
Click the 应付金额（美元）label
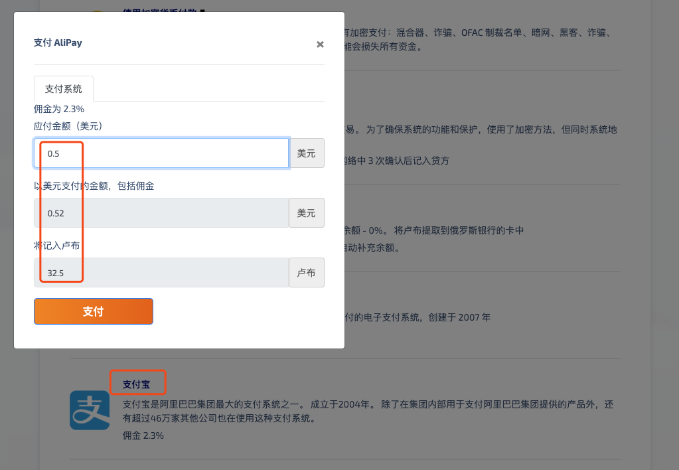point(68,126)
